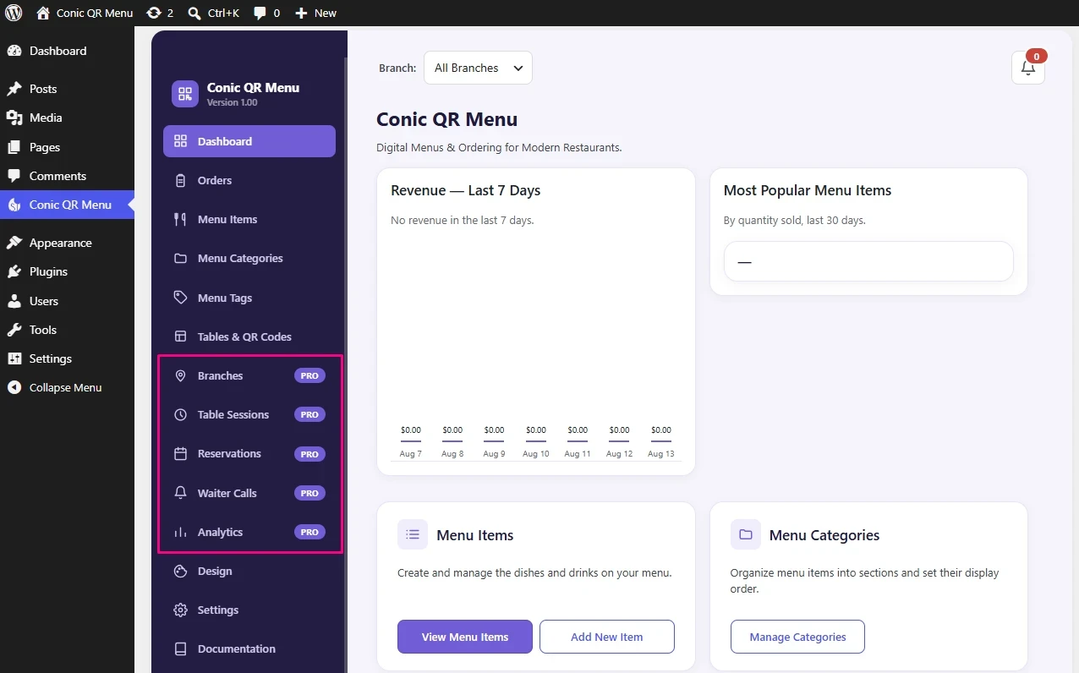
Task: Click the Menu Categories card folder icon
Action: point(746,534)
